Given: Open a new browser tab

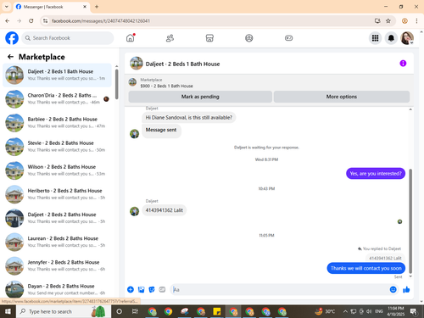Looking at the screenshot, I should (97, 7).
